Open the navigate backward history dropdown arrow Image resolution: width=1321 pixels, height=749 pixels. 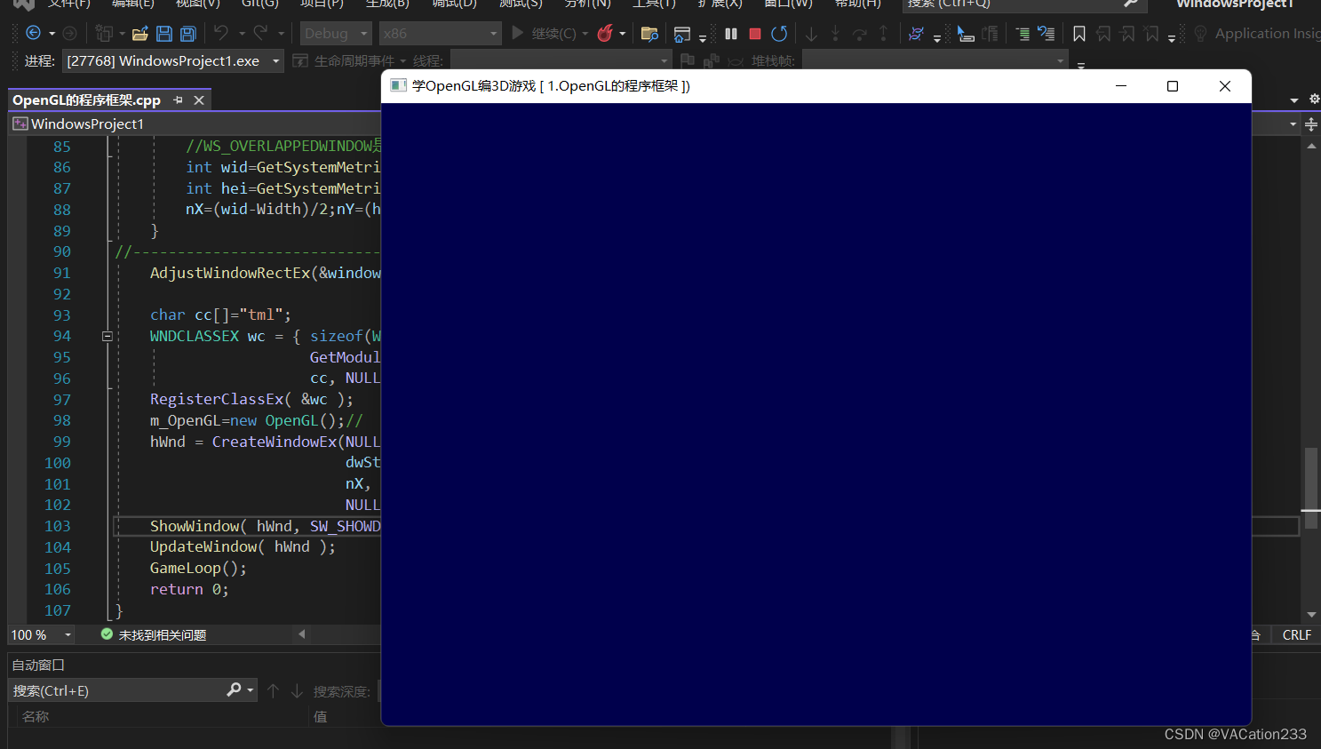(52, 34)
